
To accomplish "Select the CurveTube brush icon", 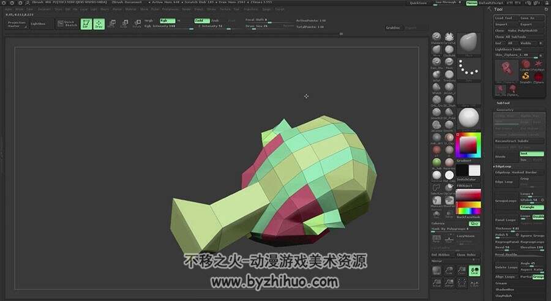I will pyautogui.click(x=449, y=38).
